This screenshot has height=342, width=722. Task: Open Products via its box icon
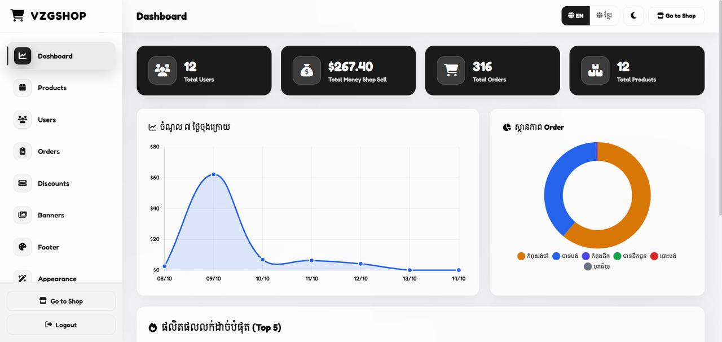(x=23, y=87)
